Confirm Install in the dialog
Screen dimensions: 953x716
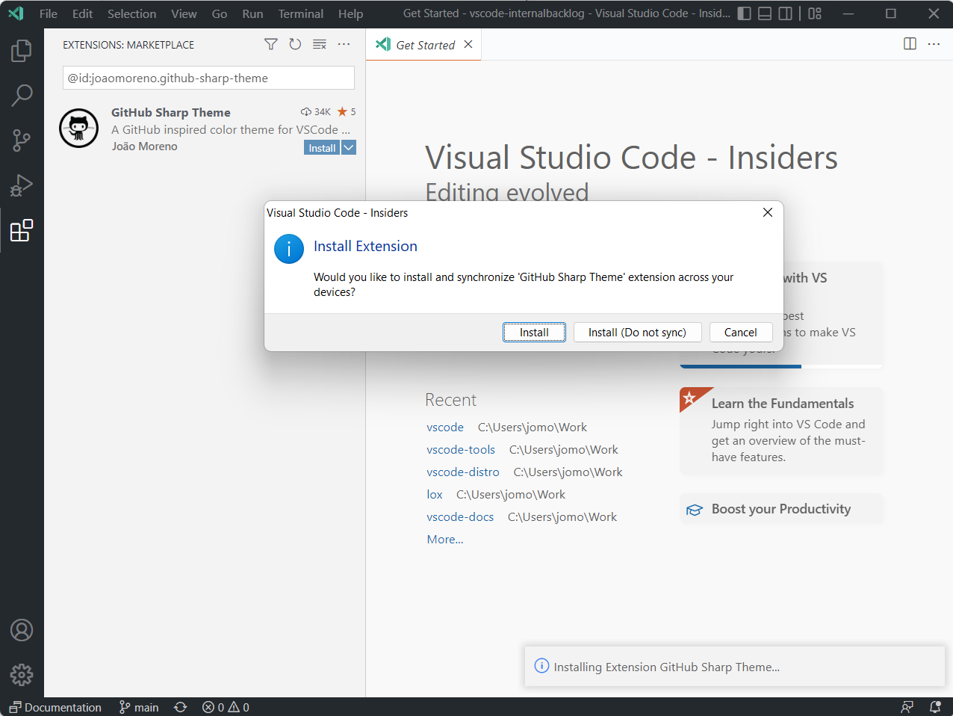click(534, 333)
